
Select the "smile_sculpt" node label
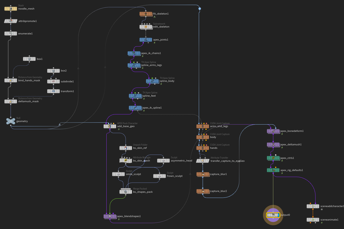click(x=133, y=174)
